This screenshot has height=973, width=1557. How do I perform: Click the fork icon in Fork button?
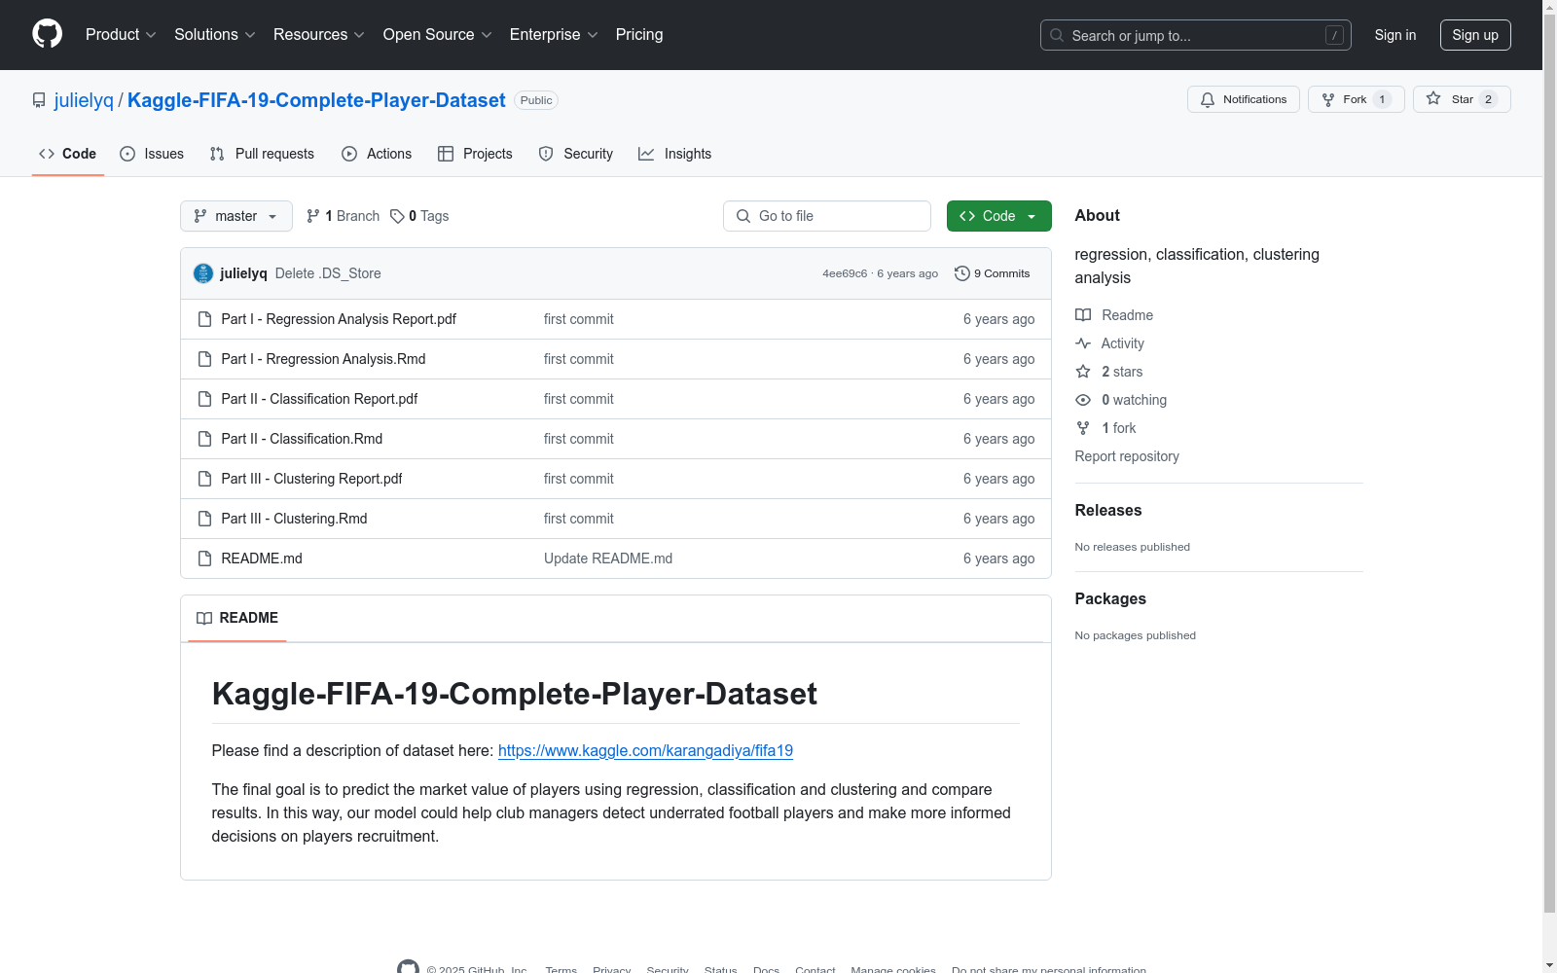1328,99
